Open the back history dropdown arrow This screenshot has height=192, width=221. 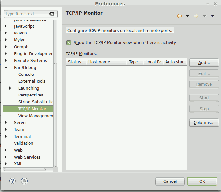(187, 16)
